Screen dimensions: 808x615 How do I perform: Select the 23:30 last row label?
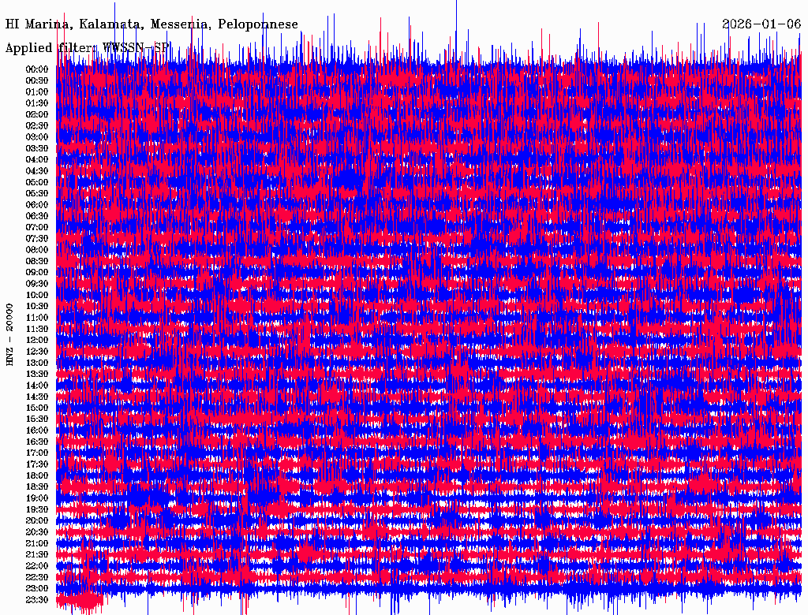[37, 599]
